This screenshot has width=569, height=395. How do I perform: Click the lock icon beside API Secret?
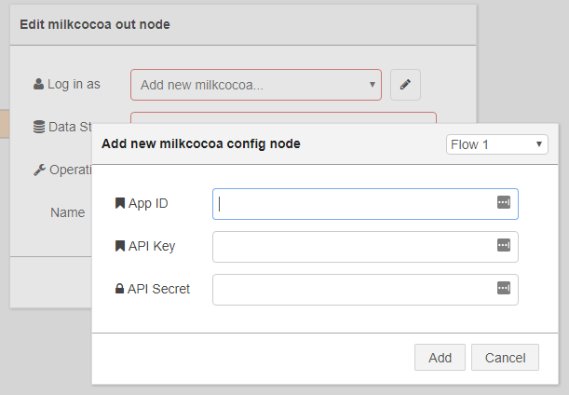click(x=119, y=289)
